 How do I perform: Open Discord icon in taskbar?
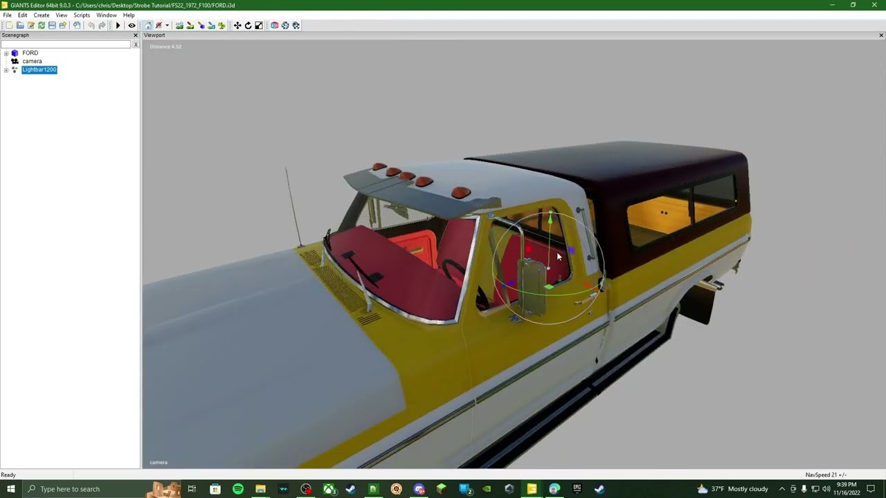click(x=419, y=489)
